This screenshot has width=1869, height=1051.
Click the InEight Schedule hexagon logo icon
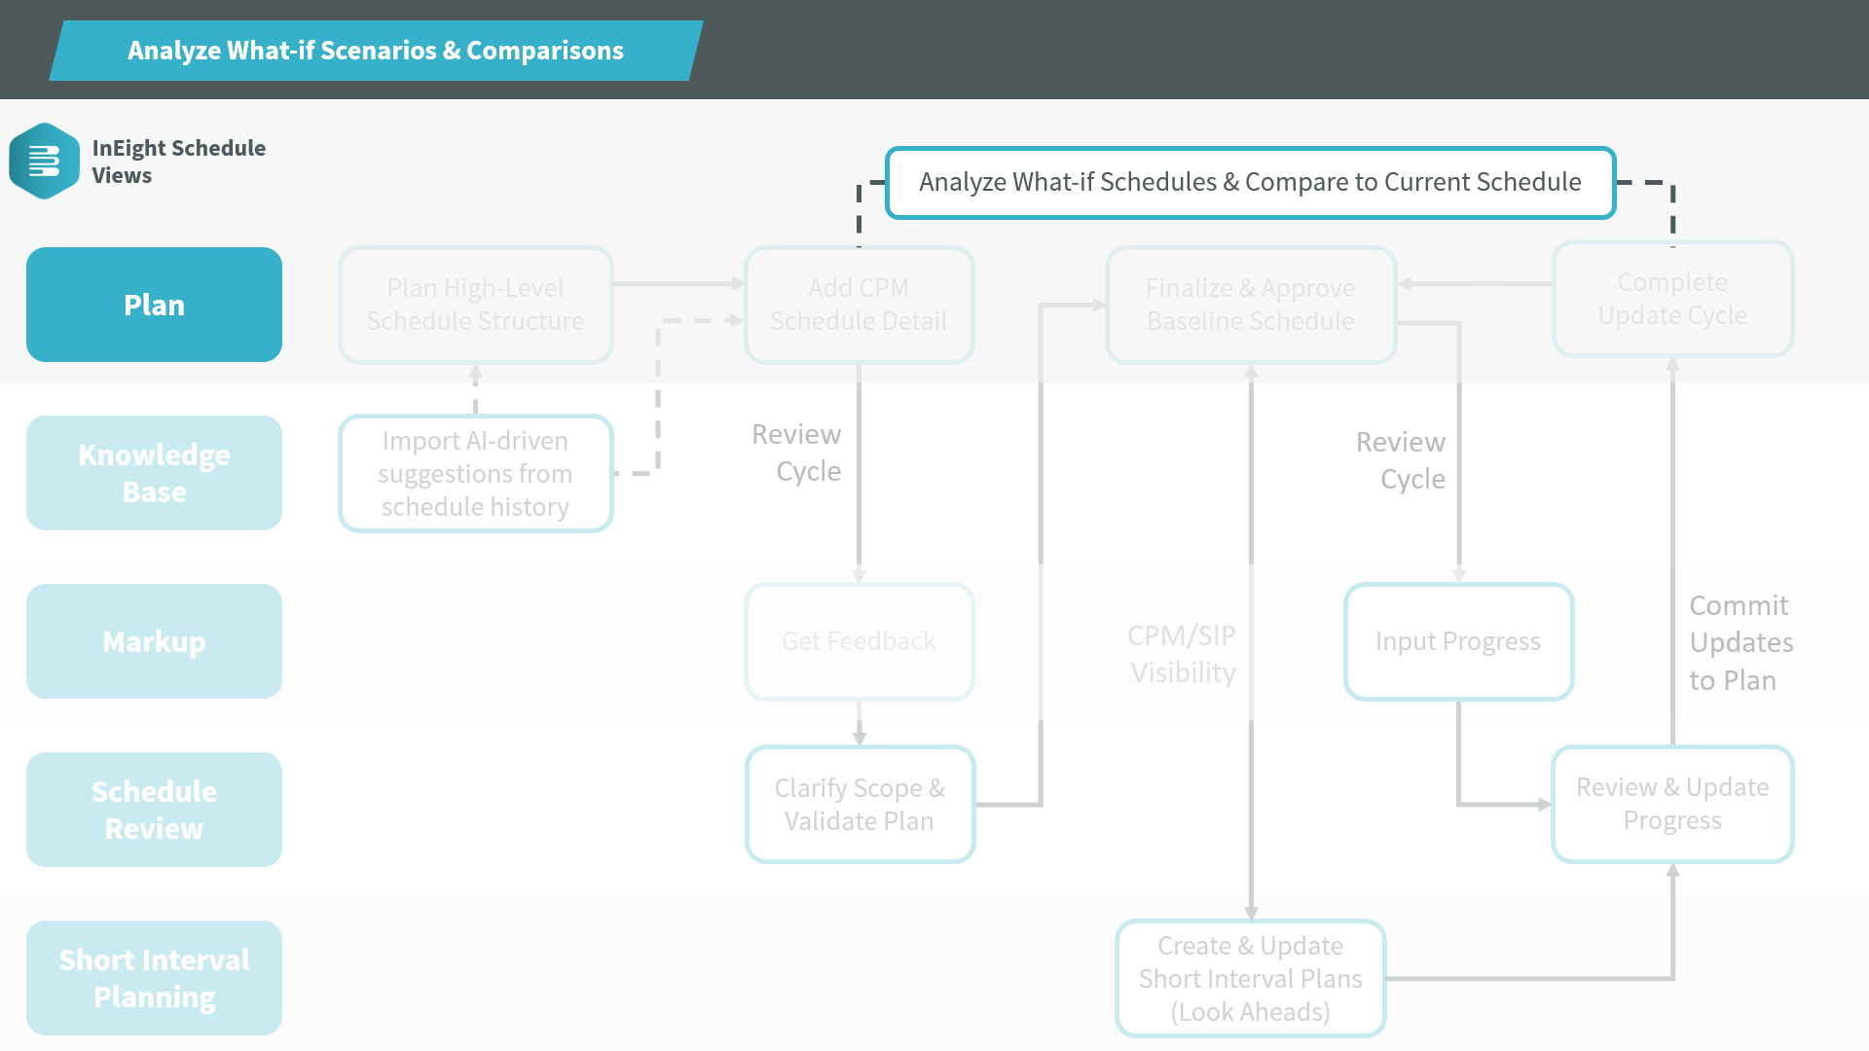(x=44, y=162)
